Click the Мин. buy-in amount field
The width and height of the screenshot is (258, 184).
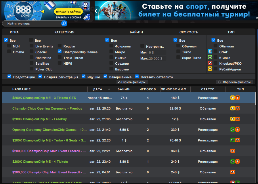[157, 52]
